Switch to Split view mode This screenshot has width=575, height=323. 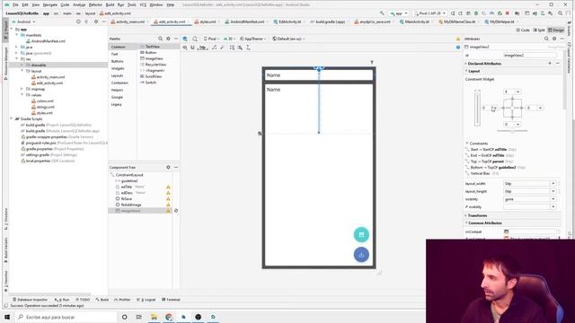[x=539, y=30]
